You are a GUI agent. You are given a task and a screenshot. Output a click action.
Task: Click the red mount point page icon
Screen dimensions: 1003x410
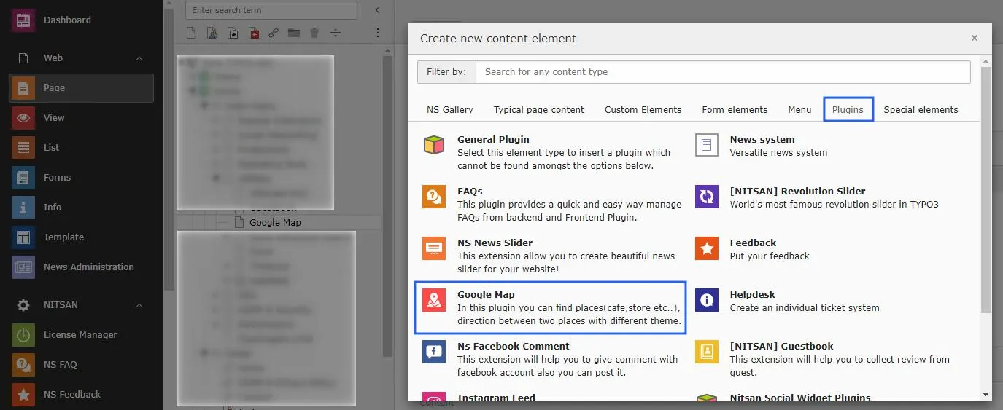(x=253, y=33)
